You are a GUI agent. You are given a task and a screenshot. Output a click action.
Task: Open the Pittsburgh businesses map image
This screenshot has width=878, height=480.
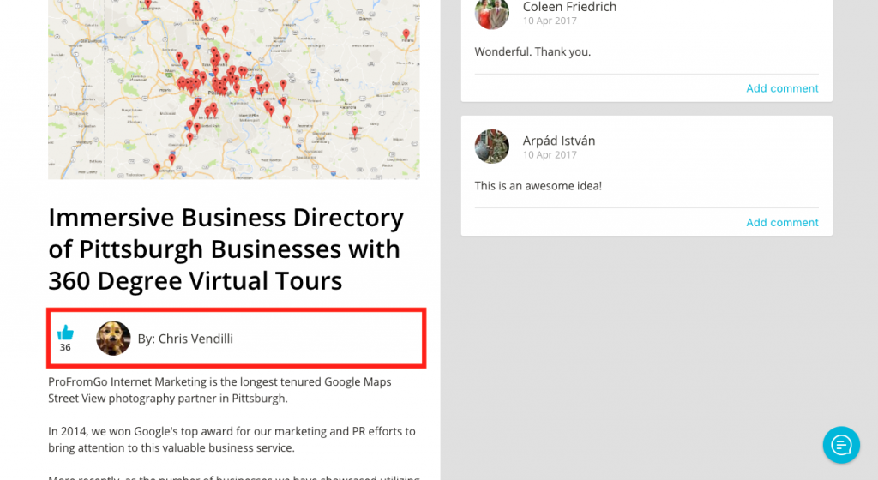233,89
